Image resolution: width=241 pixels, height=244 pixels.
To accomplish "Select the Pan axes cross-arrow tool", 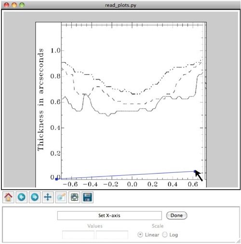I will [x=48, y=197].
